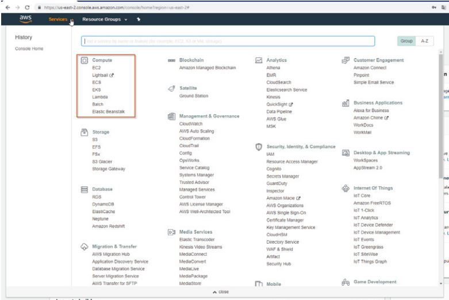
Task: Click the AWS logo
Action: pos(25,19)
